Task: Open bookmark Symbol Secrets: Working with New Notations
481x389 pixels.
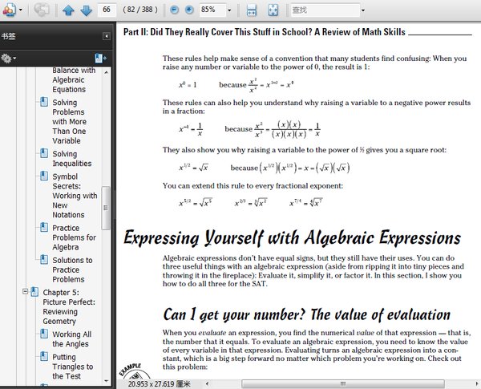Action: 75,196
